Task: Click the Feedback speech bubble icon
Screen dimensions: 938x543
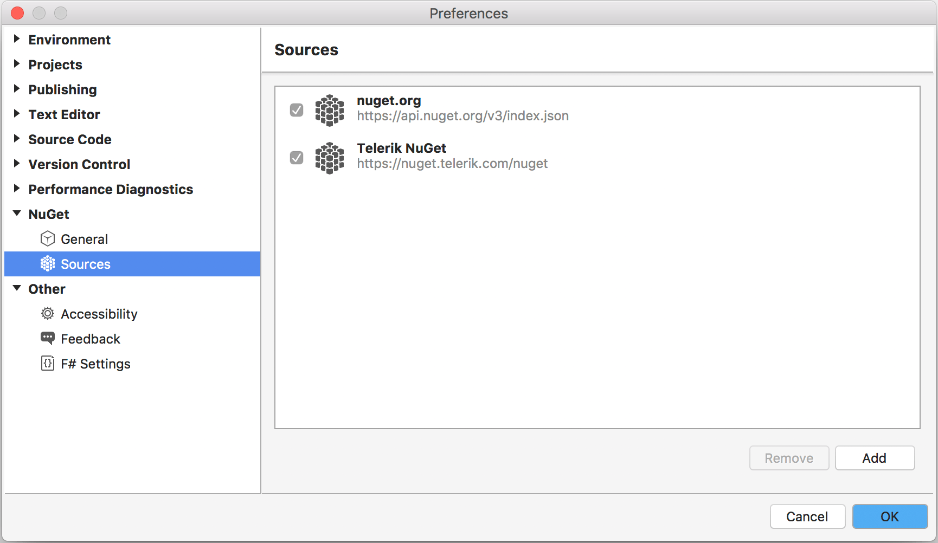Action: (x=48, y=338)
